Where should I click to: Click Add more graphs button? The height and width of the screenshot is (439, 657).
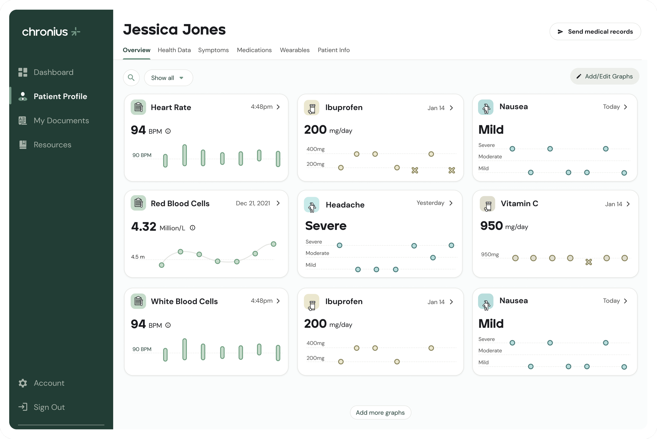(x=380, y=412)
